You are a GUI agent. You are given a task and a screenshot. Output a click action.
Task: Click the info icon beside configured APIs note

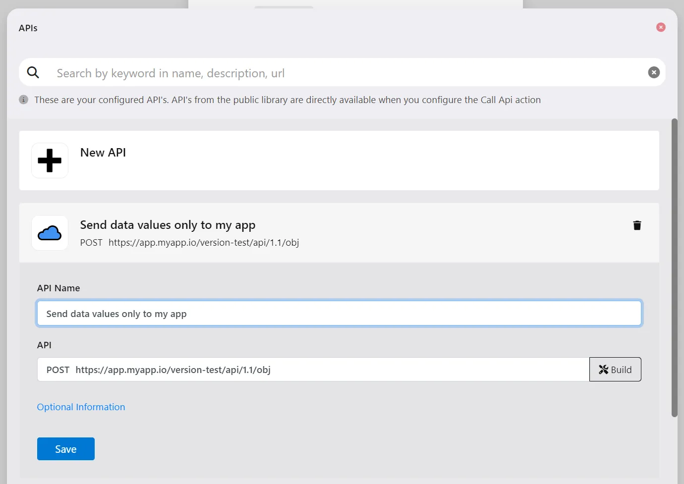point(23,100)
